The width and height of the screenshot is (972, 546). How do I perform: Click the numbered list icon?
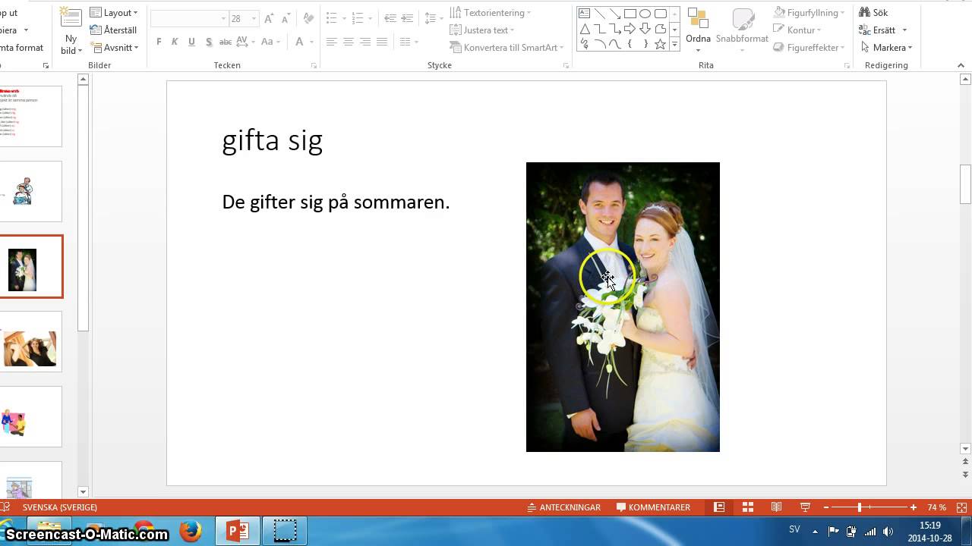[358, 18]
